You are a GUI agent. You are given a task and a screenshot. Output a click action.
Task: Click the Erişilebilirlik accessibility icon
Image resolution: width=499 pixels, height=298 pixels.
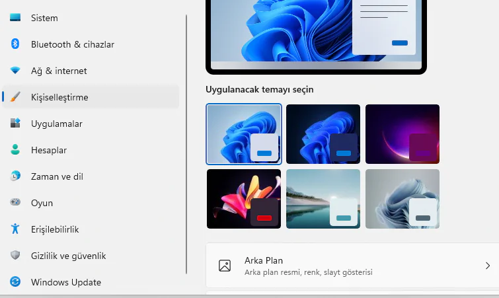[x=15, y=229]
